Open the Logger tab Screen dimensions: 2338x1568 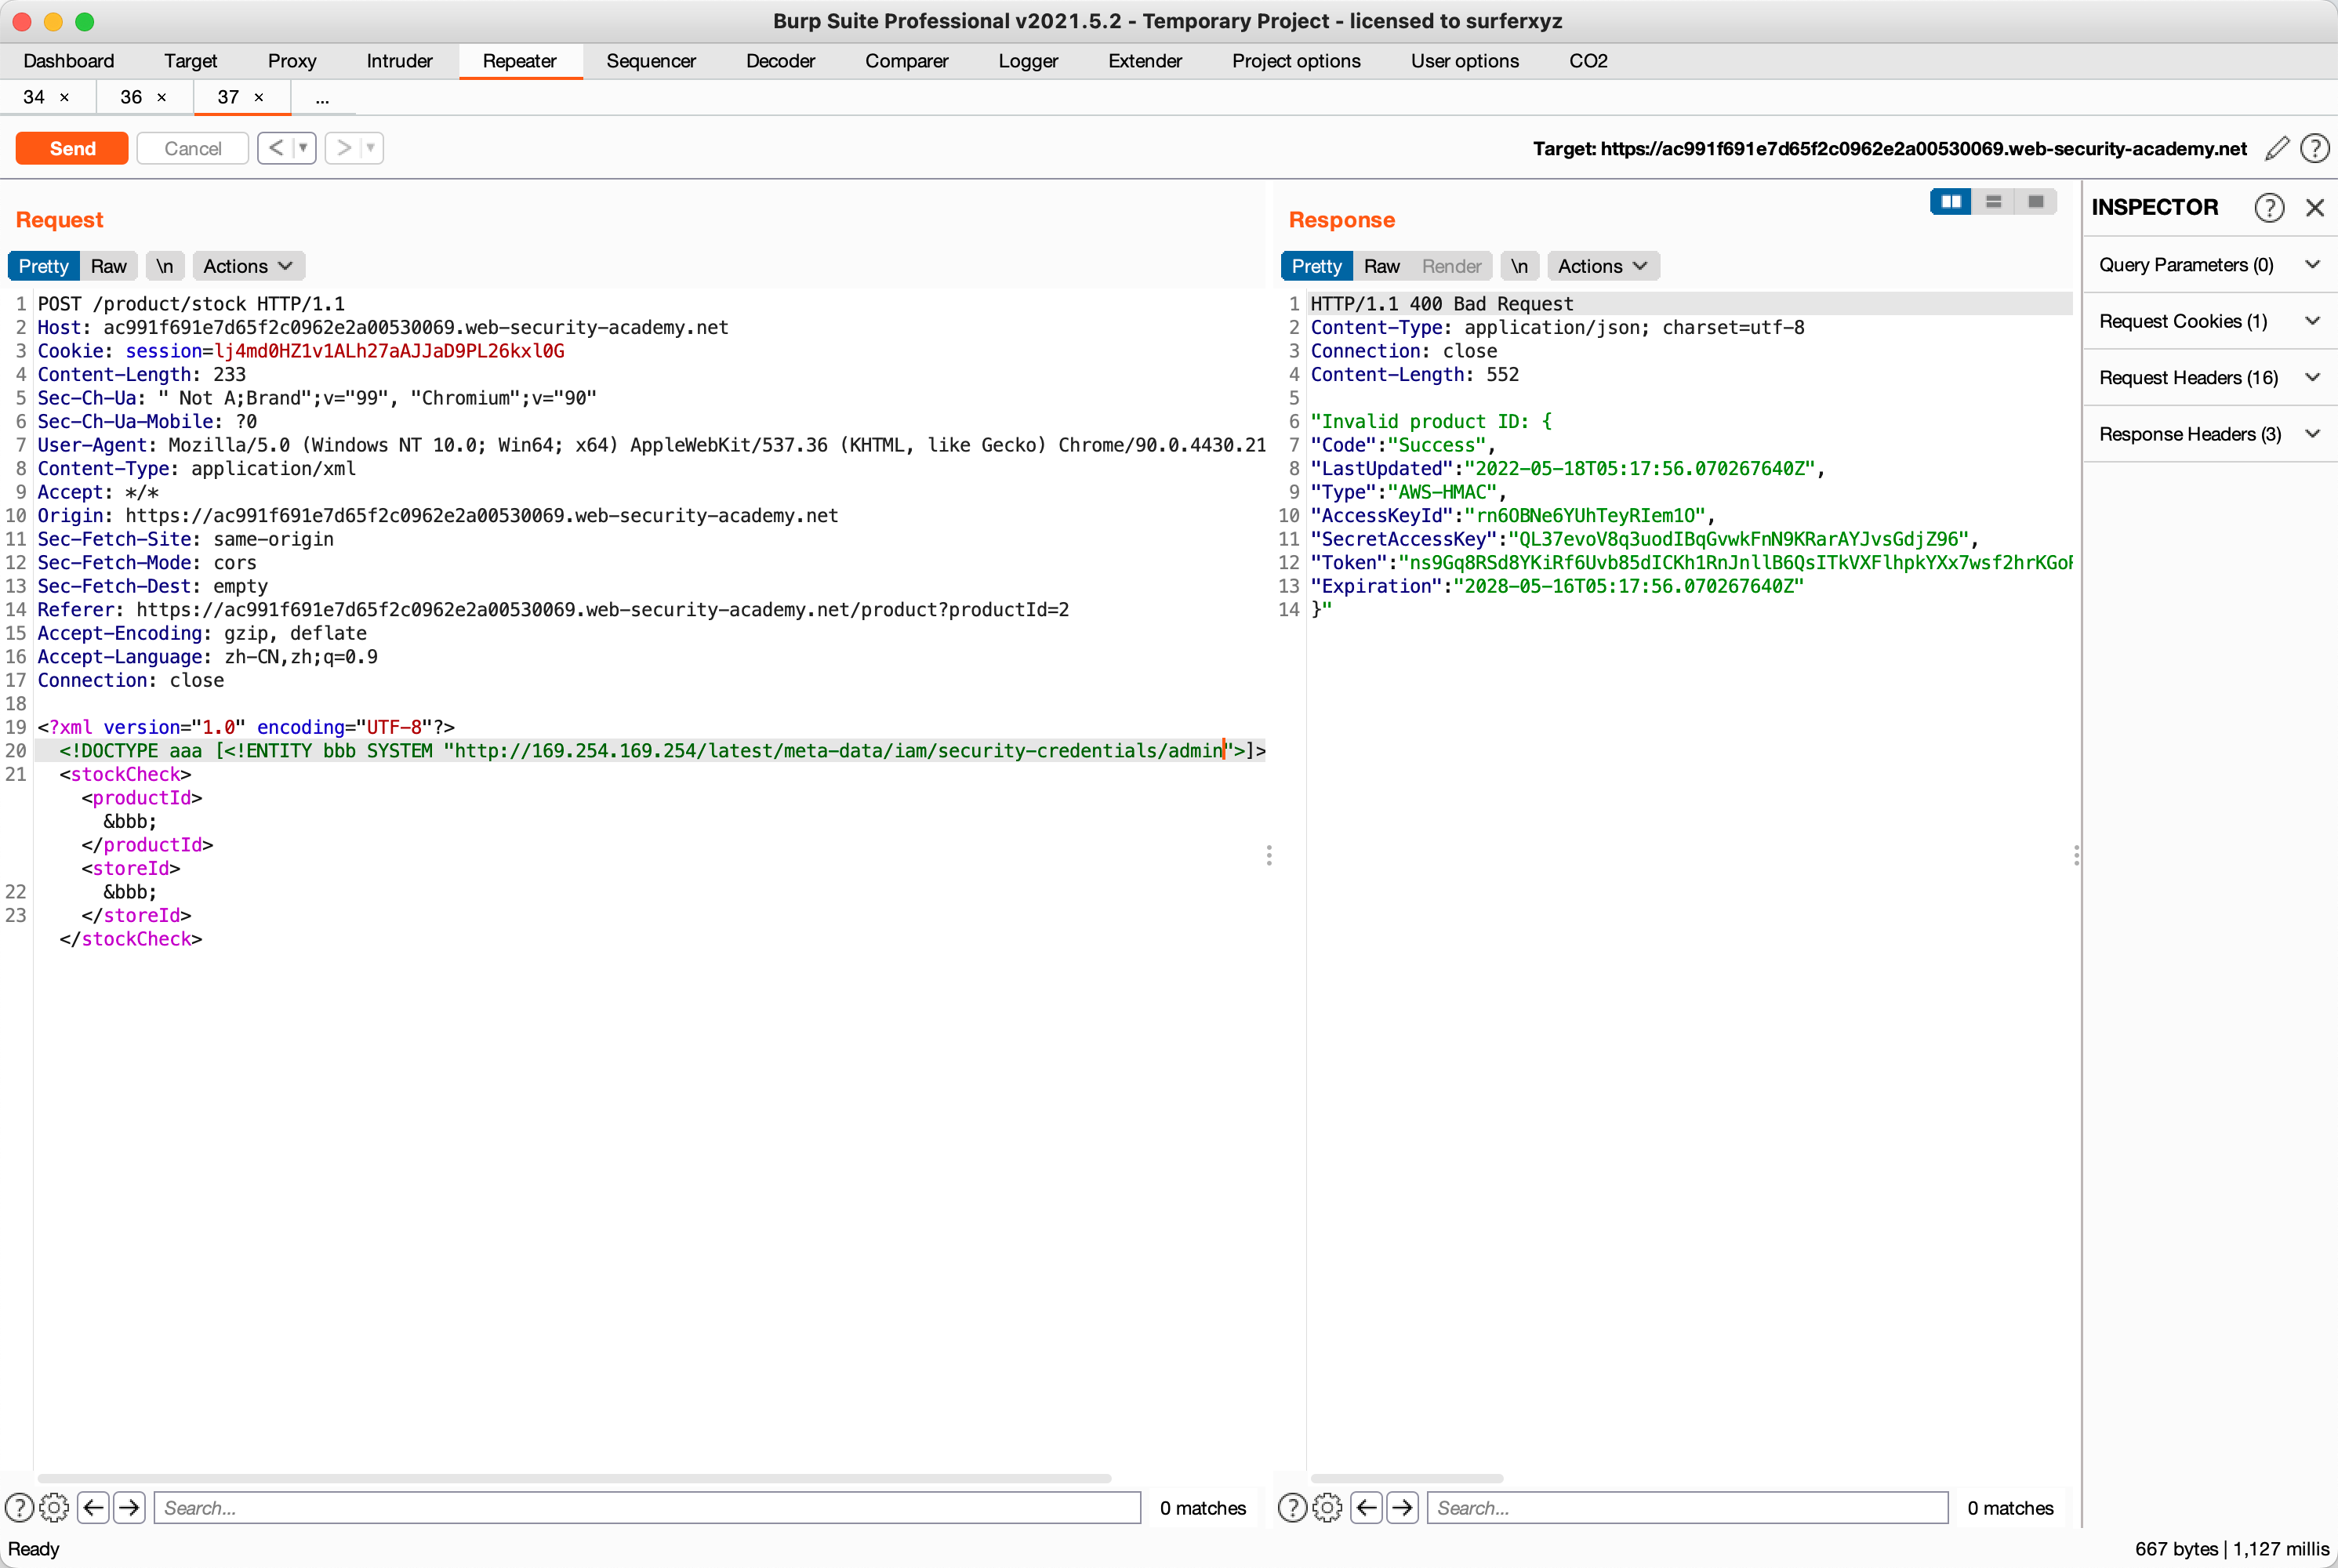click(1028, 61)
